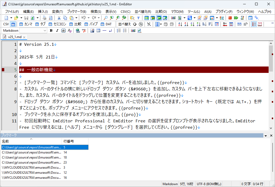Toggle inline code ab formatting button
Viewport: 275px width, 187px height.
tap(63, 31)
